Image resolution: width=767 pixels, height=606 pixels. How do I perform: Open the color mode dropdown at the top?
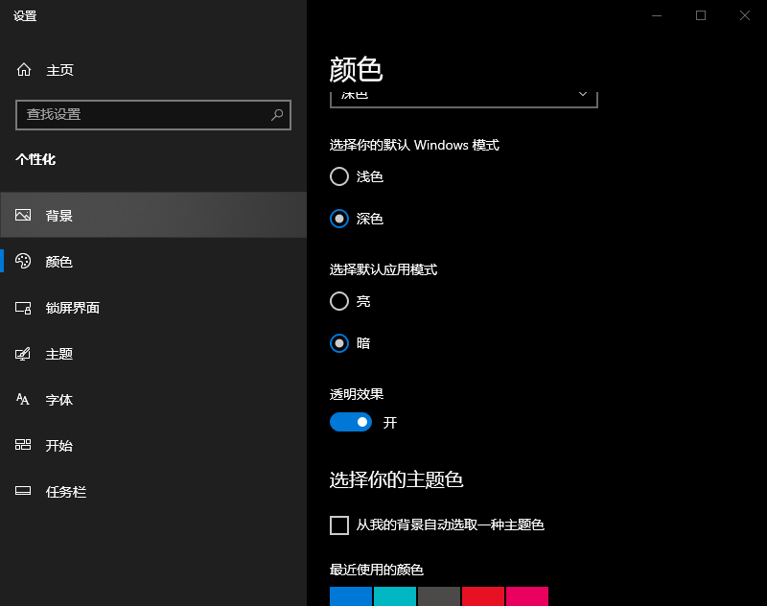click(x=463, y=97)
